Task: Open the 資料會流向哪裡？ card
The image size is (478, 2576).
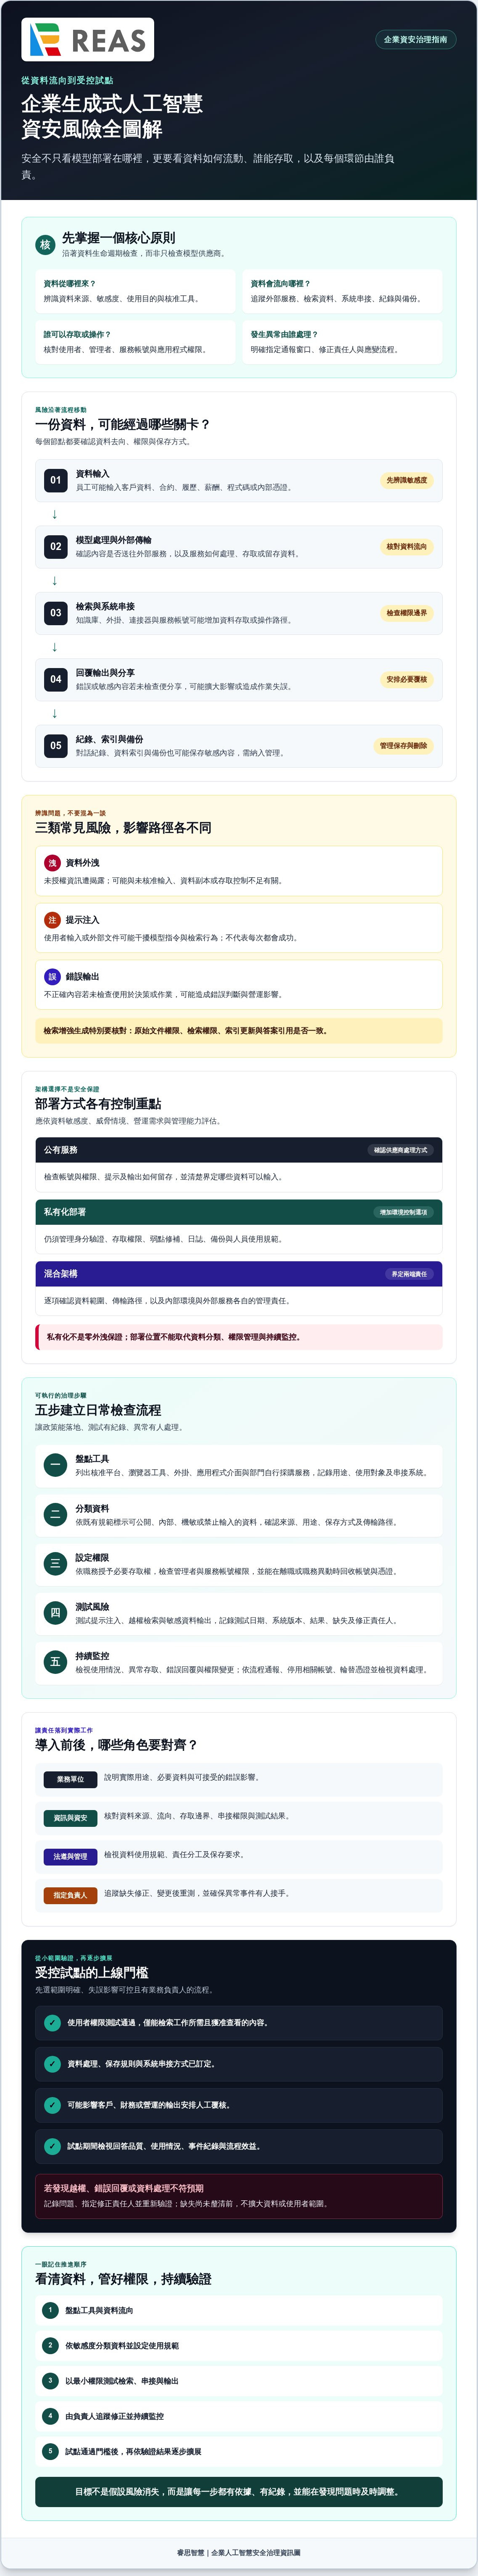Action: point(342,291)
